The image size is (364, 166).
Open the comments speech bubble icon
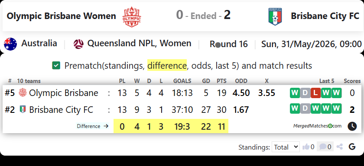(323, 147)
